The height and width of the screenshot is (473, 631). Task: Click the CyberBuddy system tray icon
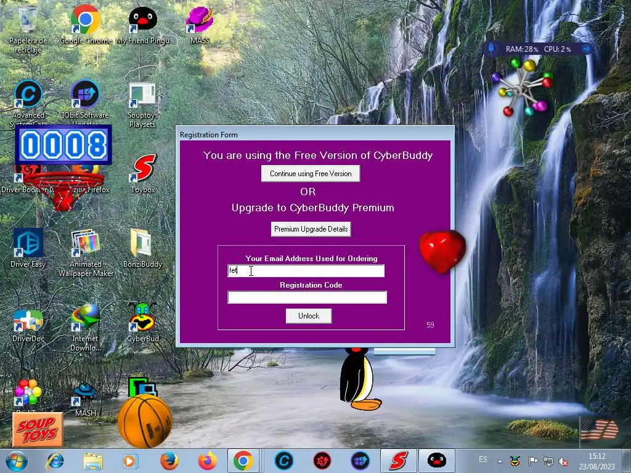[x=515, y=461]
